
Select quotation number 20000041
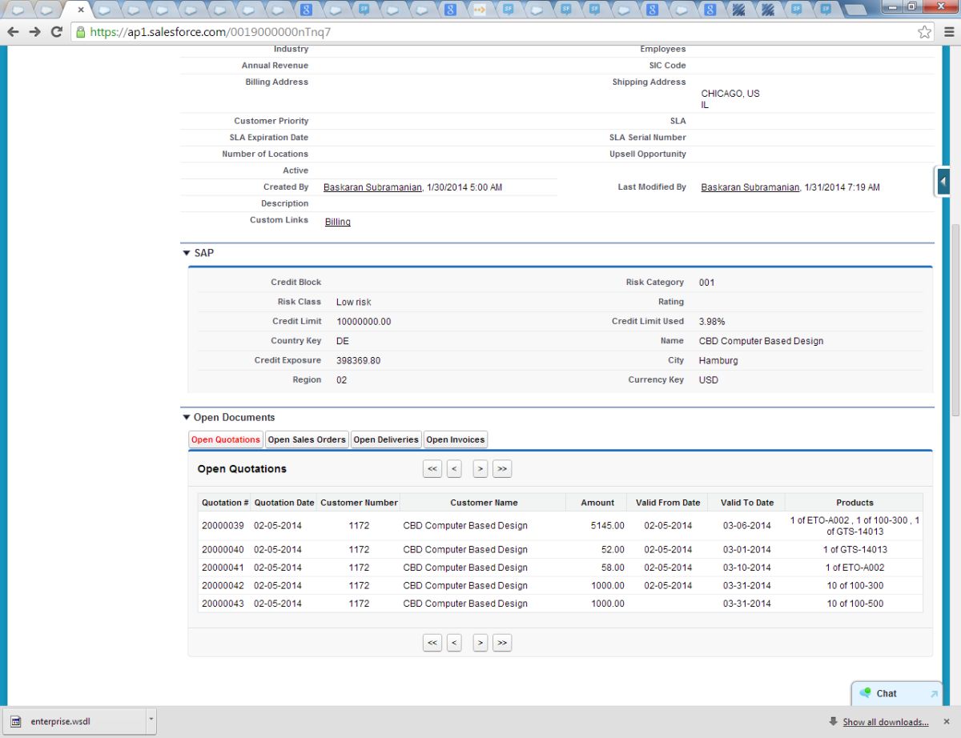(x=223, y=568)
